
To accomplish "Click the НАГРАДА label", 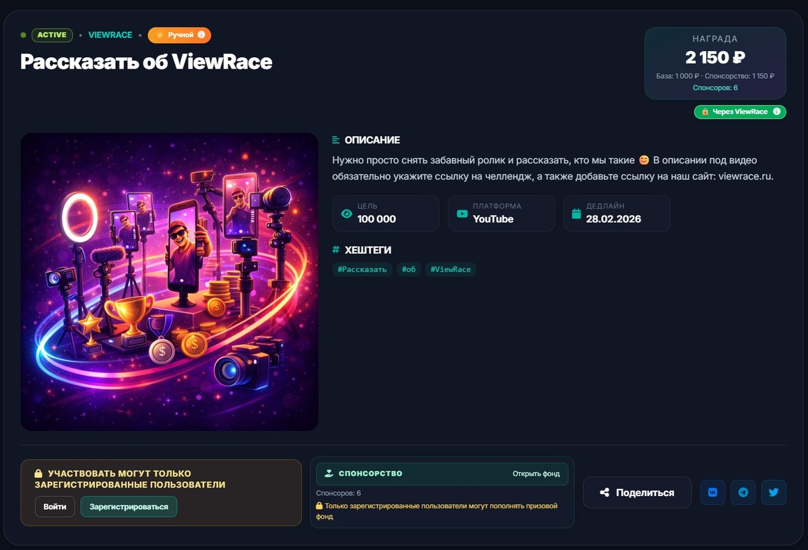I will [715, 39].
